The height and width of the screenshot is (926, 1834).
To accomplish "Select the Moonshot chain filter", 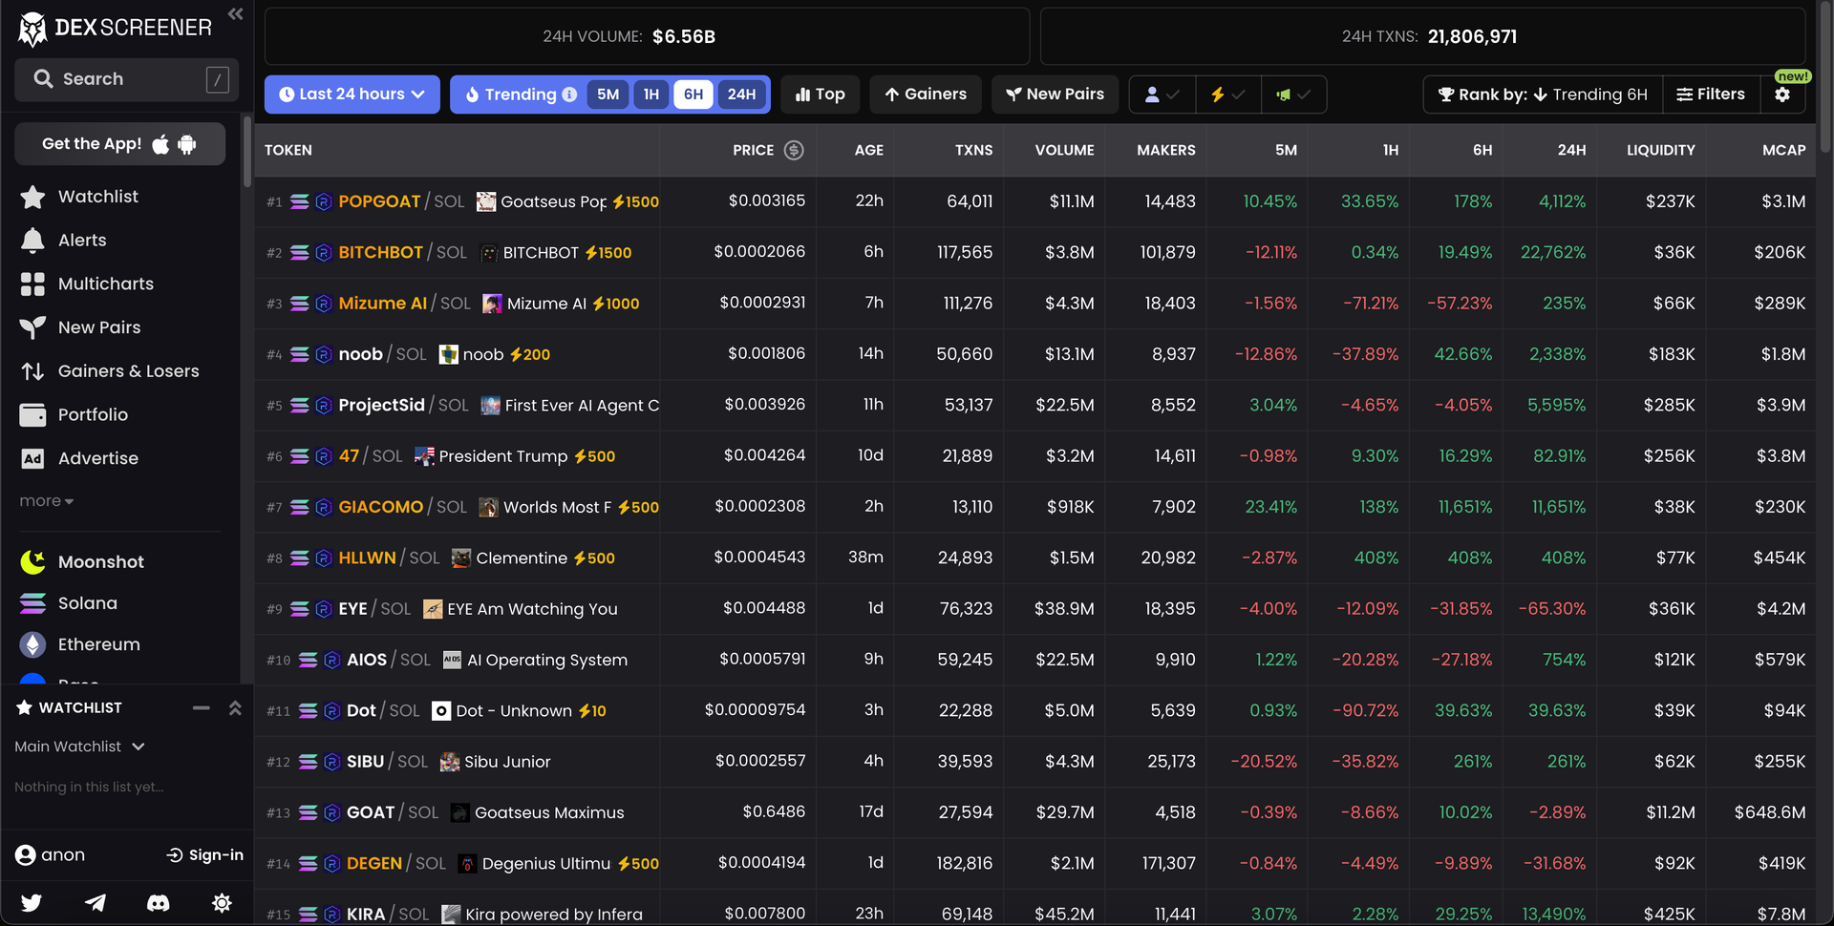I will click(100, 561).
